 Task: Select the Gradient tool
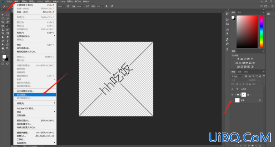(x=7, y=33)
